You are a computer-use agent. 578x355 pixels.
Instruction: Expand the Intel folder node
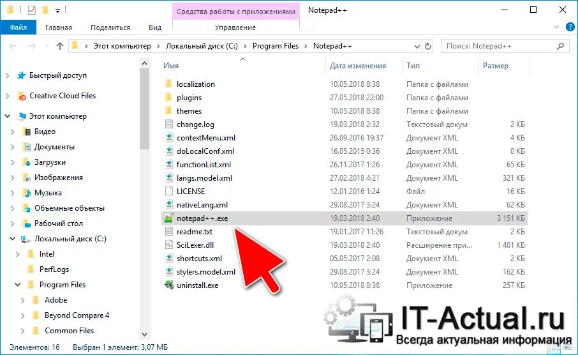tap(18, 254)
